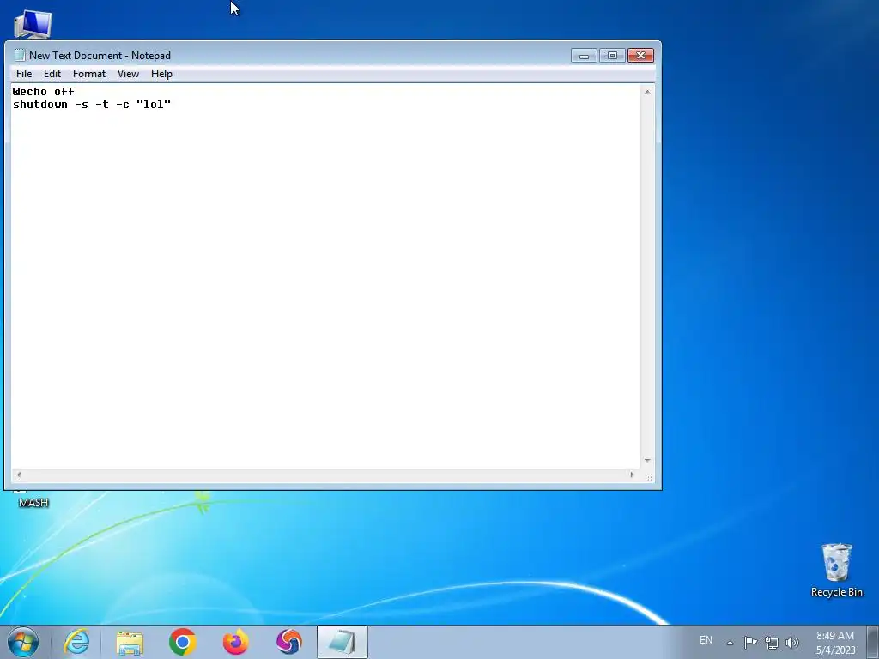The image size is (879, 659).
Task: Click the "@echo off" line in the editor
Action: tap(43, 91)
